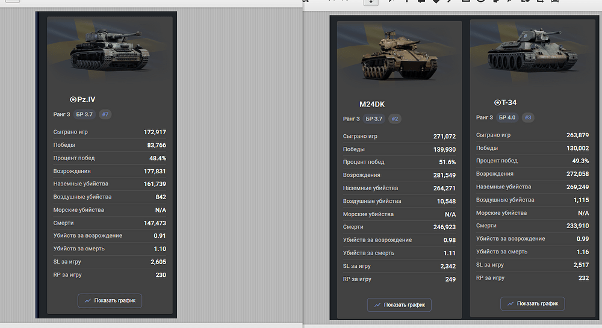This screenshot has height=328, width=602.
Task: Click the premium marker icon beside Pz.IV
Action: pyautogui.click(x=73, y=99)
